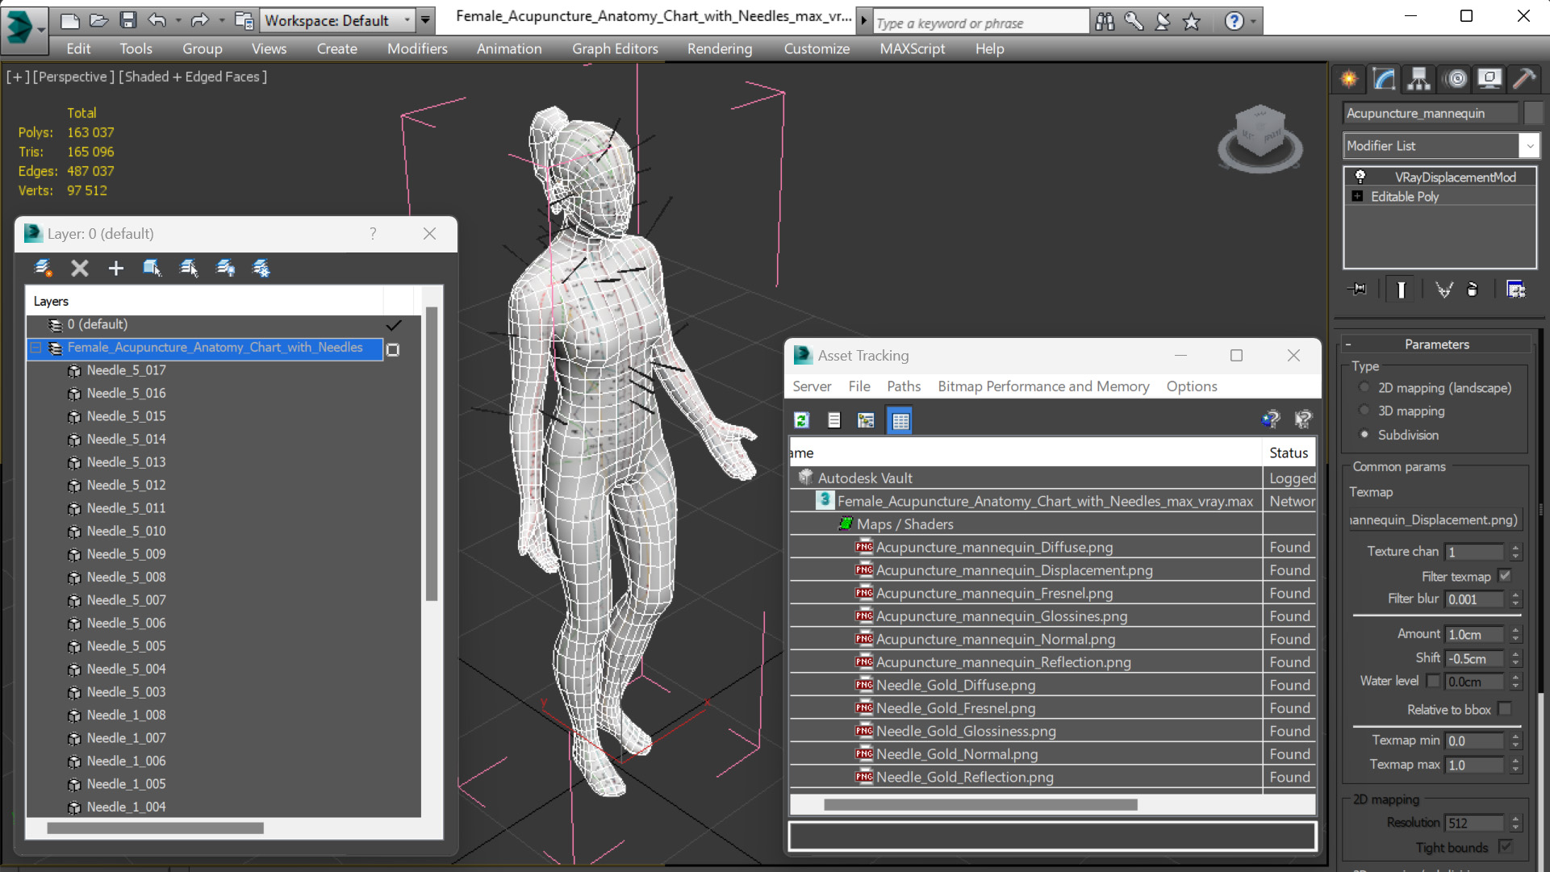The height and width of the screenshot is (872, 1550).
Task: Open the Rendering menu
Action: coord(719,48)
